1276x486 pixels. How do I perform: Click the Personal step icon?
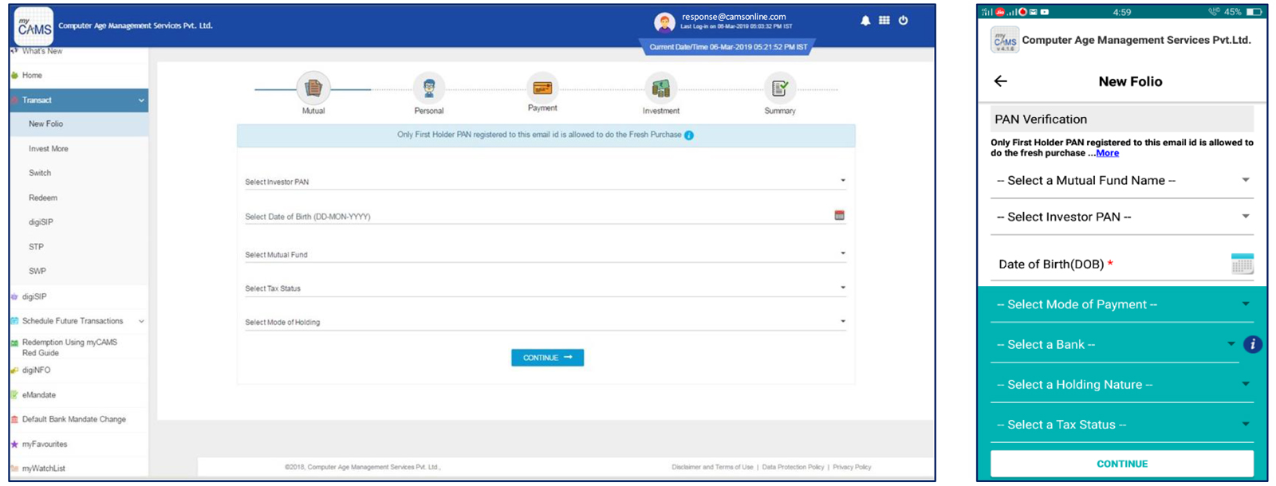coord(429,88)
